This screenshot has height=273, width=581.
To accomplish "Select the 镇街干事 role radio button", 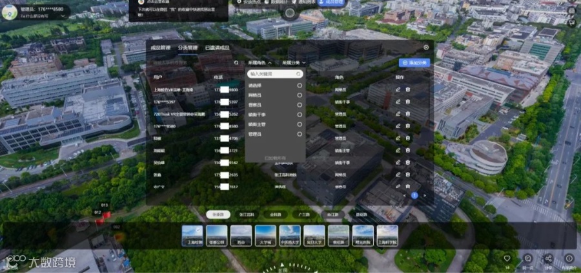I will pyautogui.click(x=300, y=115).
